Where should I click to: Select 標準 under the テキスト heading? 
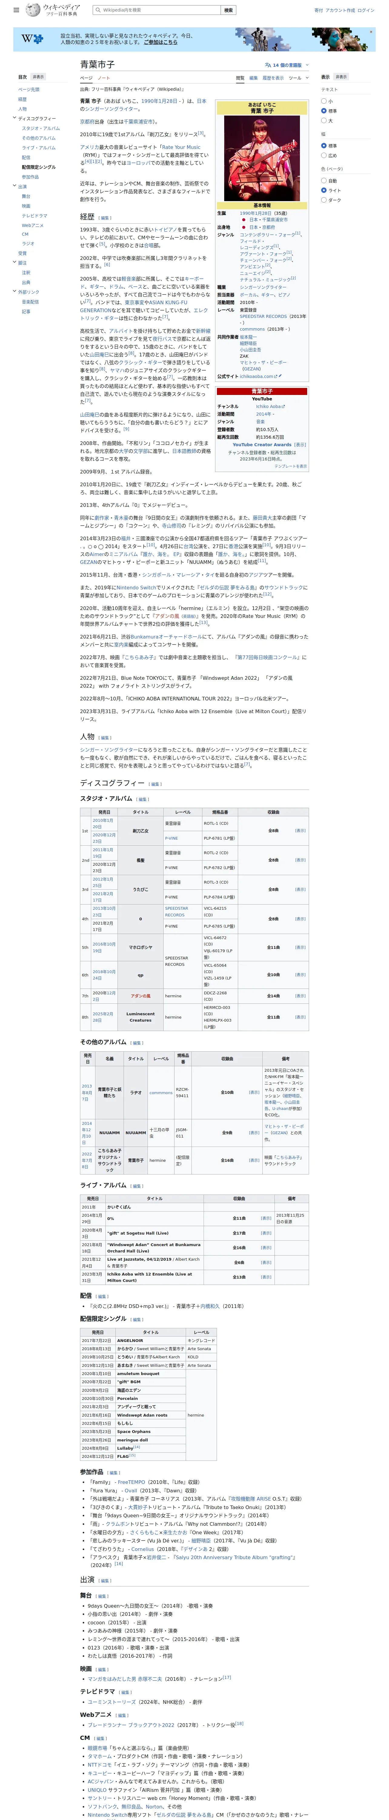tap(324, 111)
